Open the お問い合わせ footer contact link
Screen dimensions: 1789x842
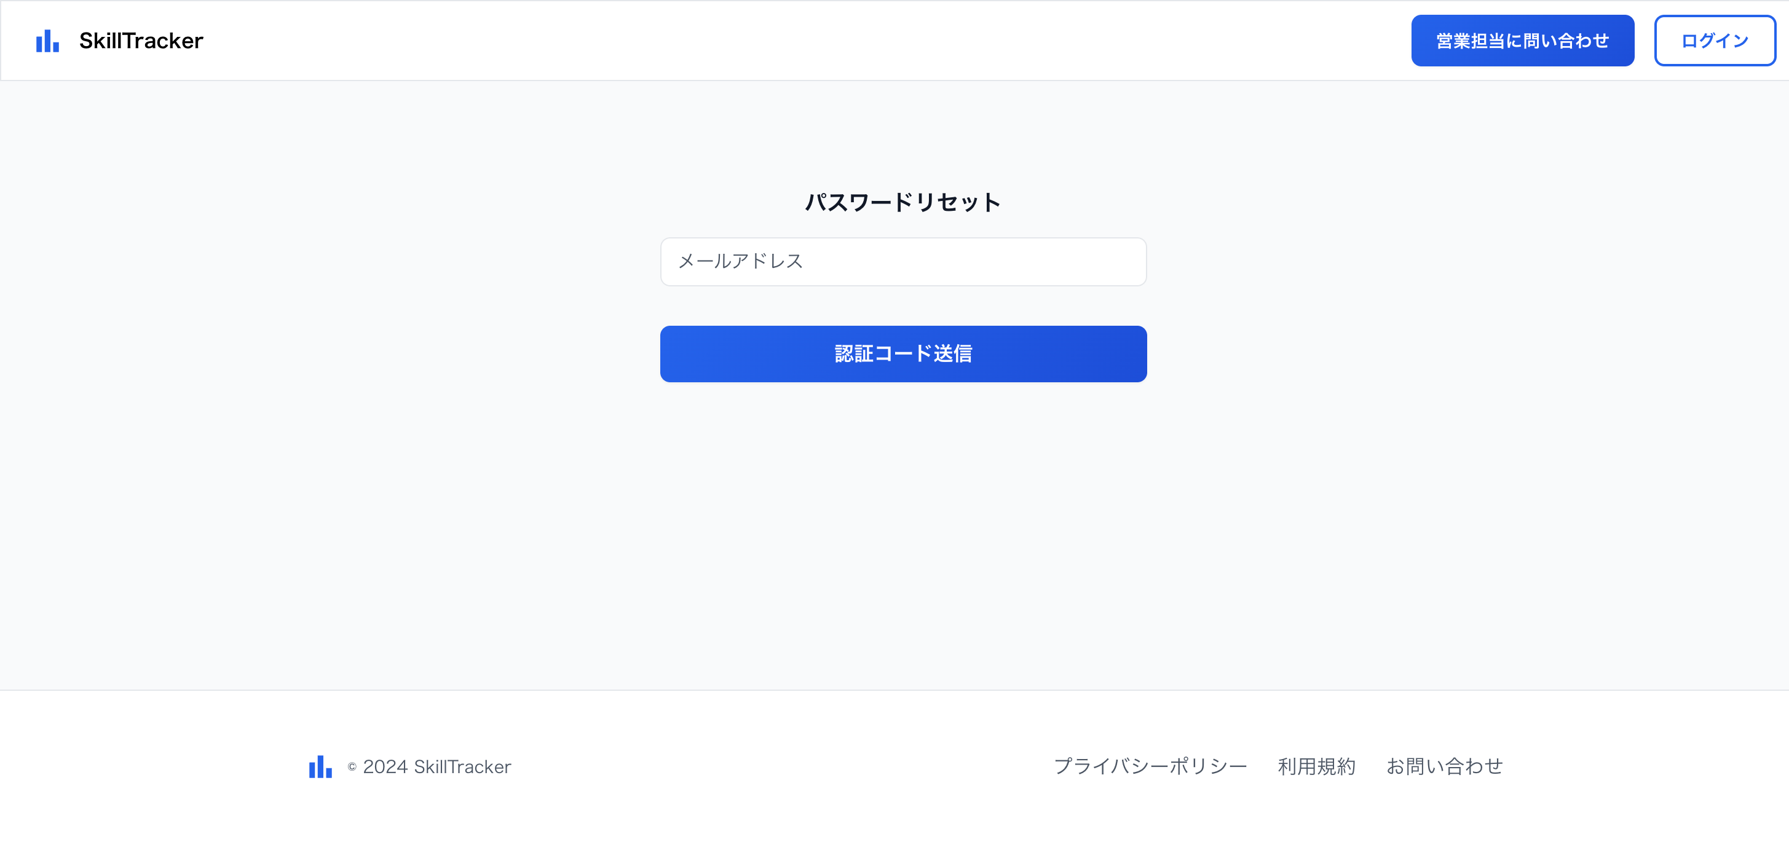1444,766
